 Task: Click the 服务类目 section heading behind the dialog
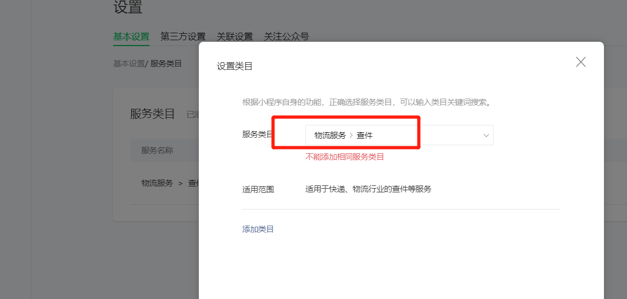[152, 114]
